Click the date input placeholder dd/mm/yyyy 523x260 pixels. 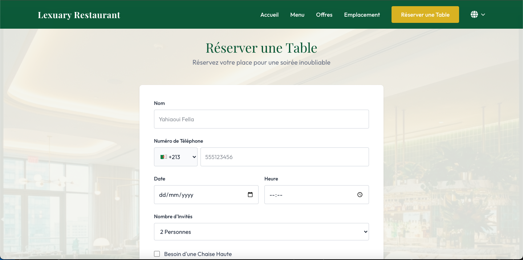[x=176, y=195]
